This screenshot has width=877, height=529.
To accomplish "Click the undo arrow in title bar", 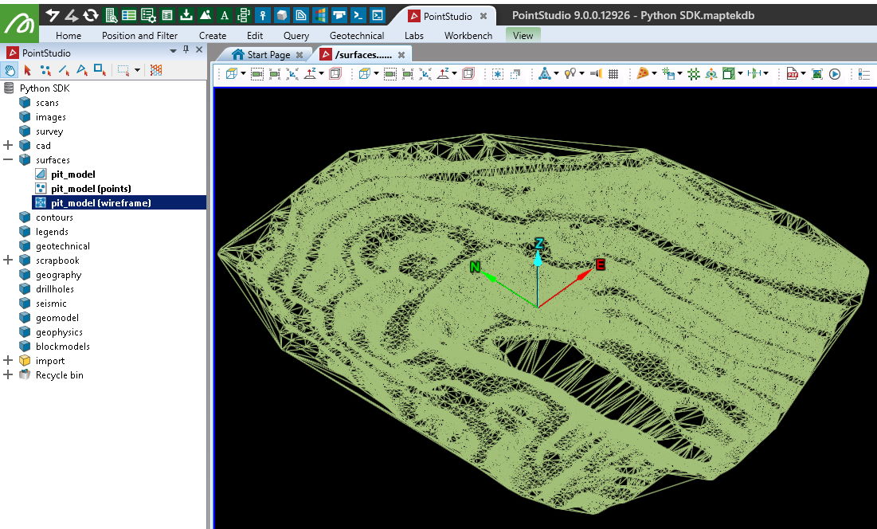I will point(53,15).
